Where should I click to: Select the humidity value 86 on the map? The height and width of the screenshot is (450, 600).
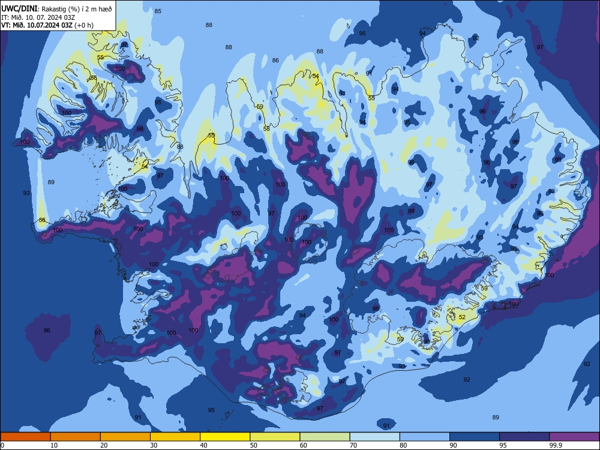click(275, 60)
